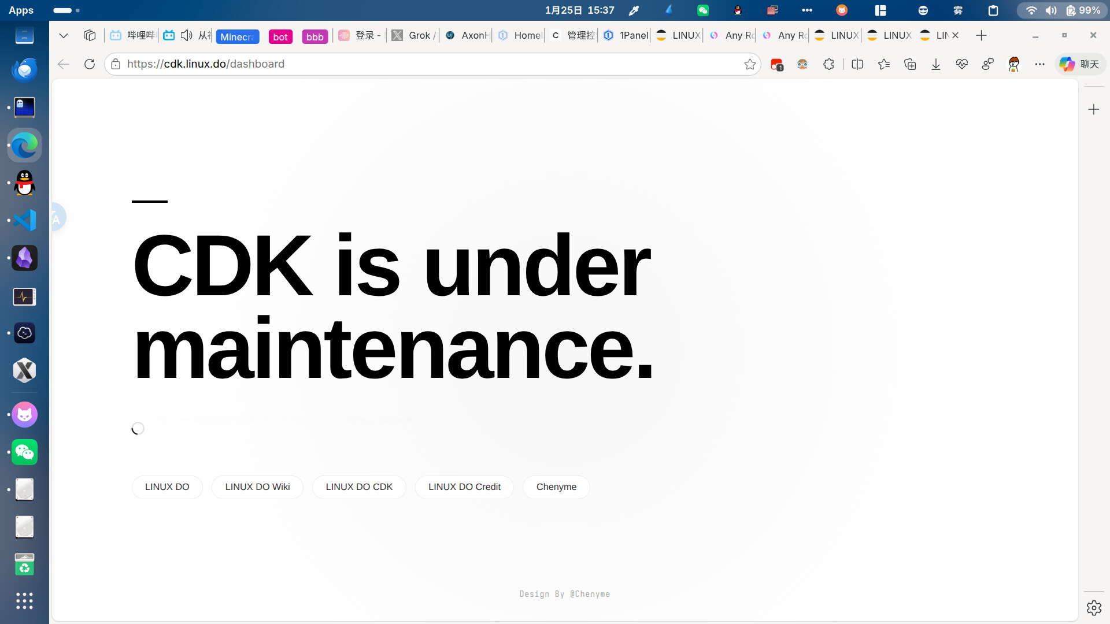The image size is (1110, 624).
Task: Open the 1月25日 15:37 clock menu
Action: [579, 10]
